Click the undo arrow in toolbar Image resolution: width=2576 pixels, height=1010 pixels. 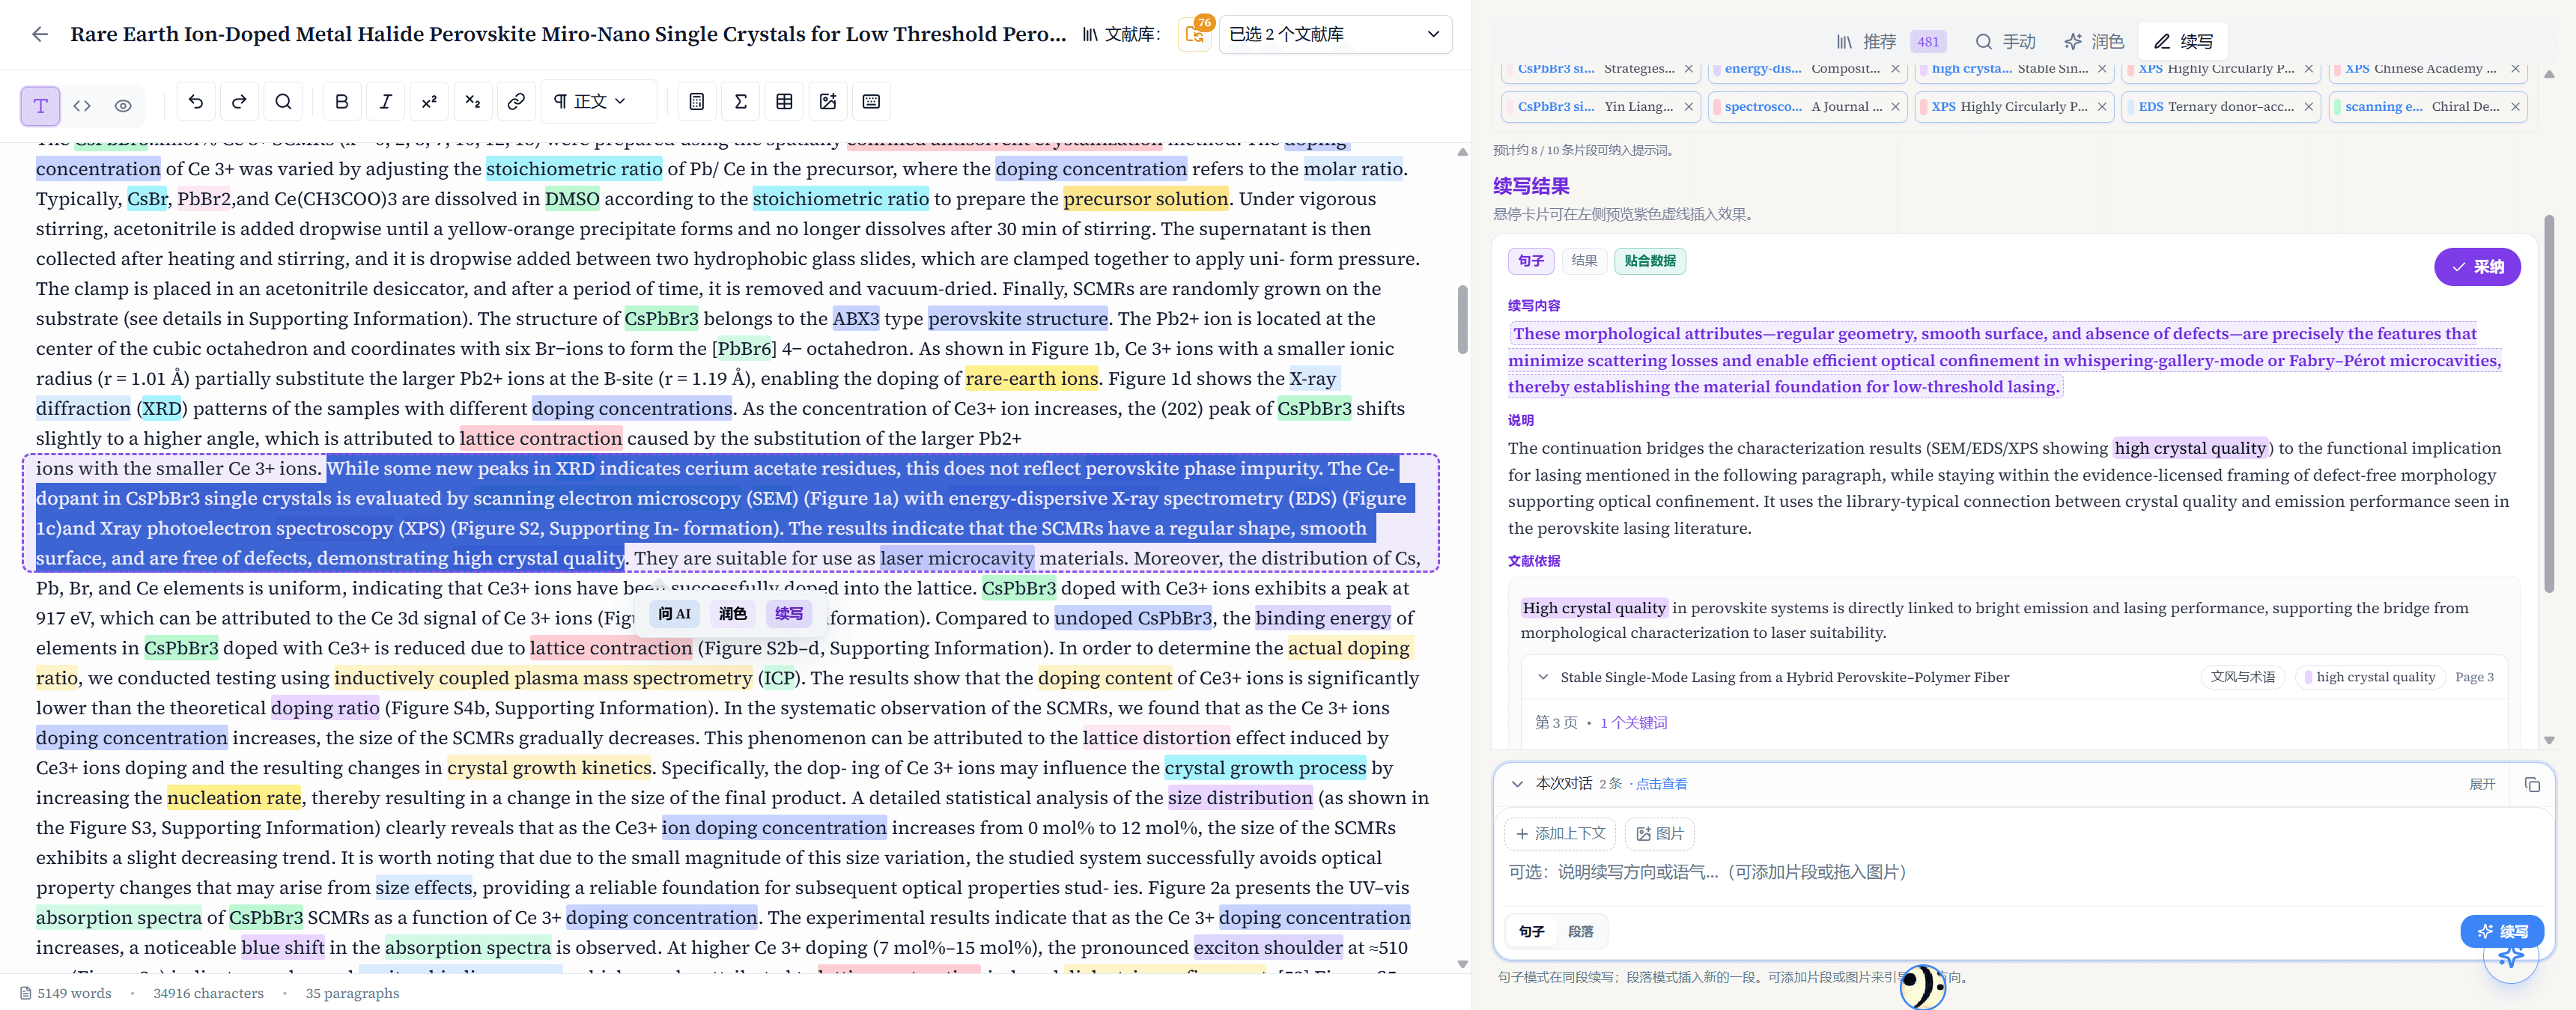[x=196, y=102]
